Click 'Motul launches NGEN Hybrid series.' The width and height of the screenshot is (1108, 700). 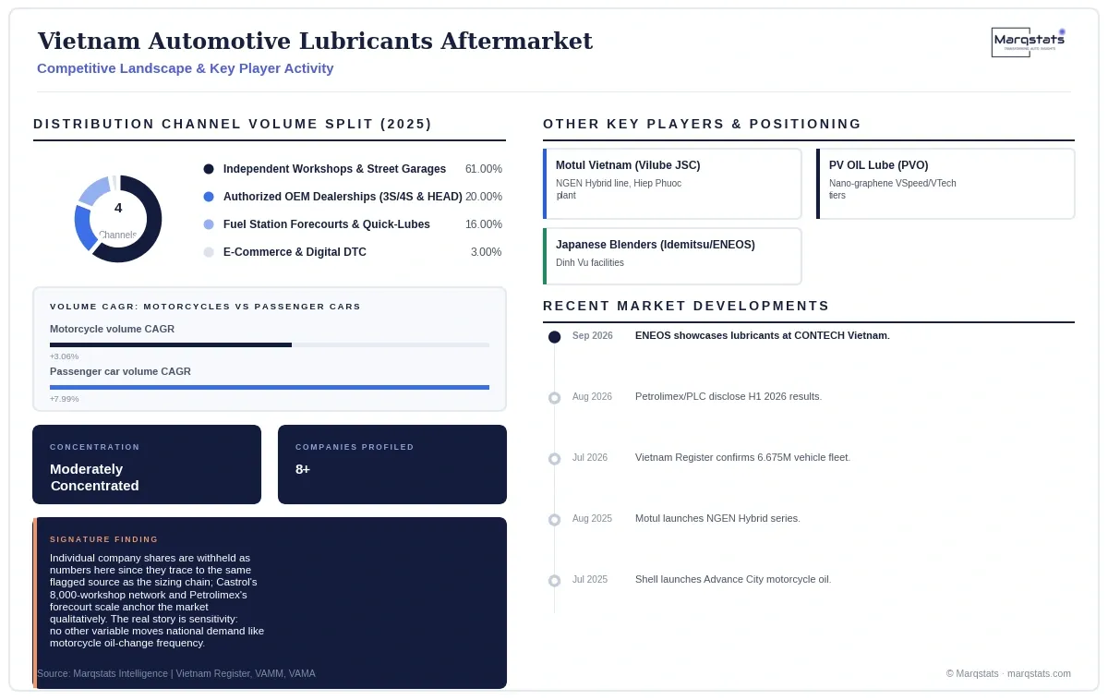click(x=717, y=518)
